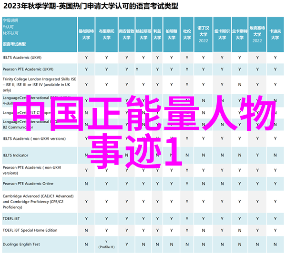Click the Y for IELTS Academic (UKVI) under 卡迪夫大学

[275, 58]
